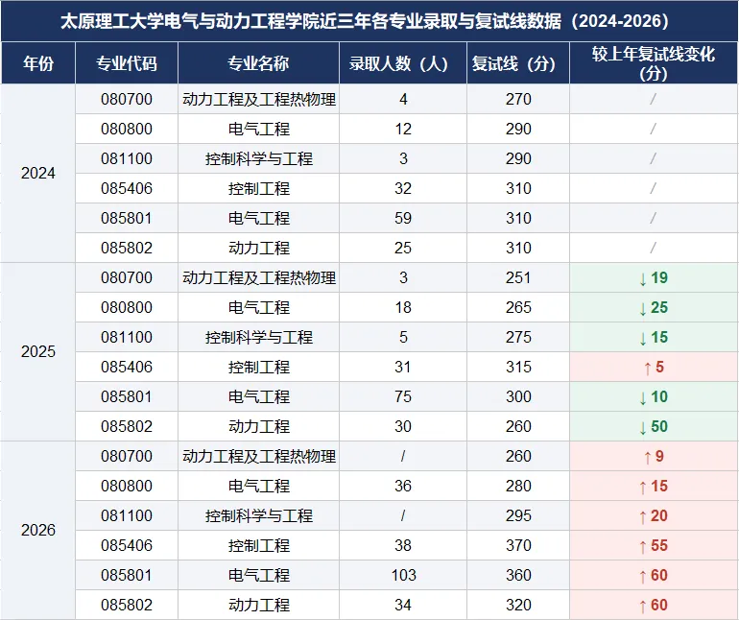Click 控制科学与工程 in the 2024 section

[x=259, y=158]
